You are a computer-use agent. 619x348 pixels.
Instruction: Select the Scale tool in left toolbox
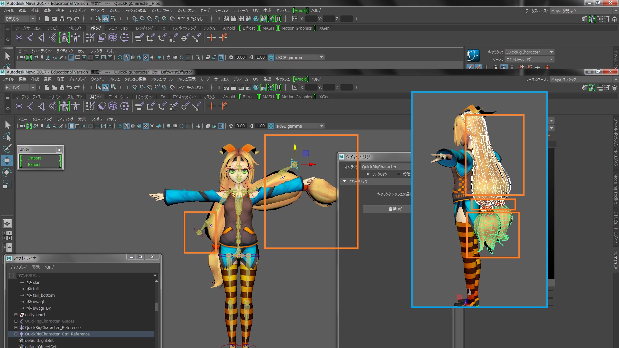[7, 184]
